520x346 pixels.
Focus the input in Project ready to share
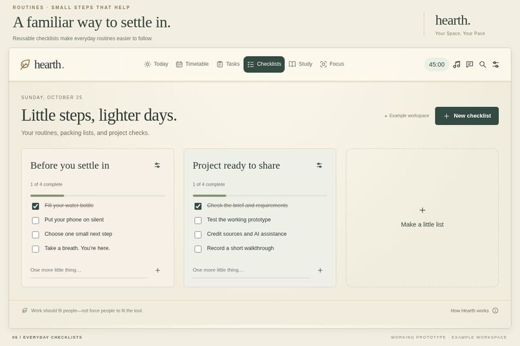click(251, 270)
